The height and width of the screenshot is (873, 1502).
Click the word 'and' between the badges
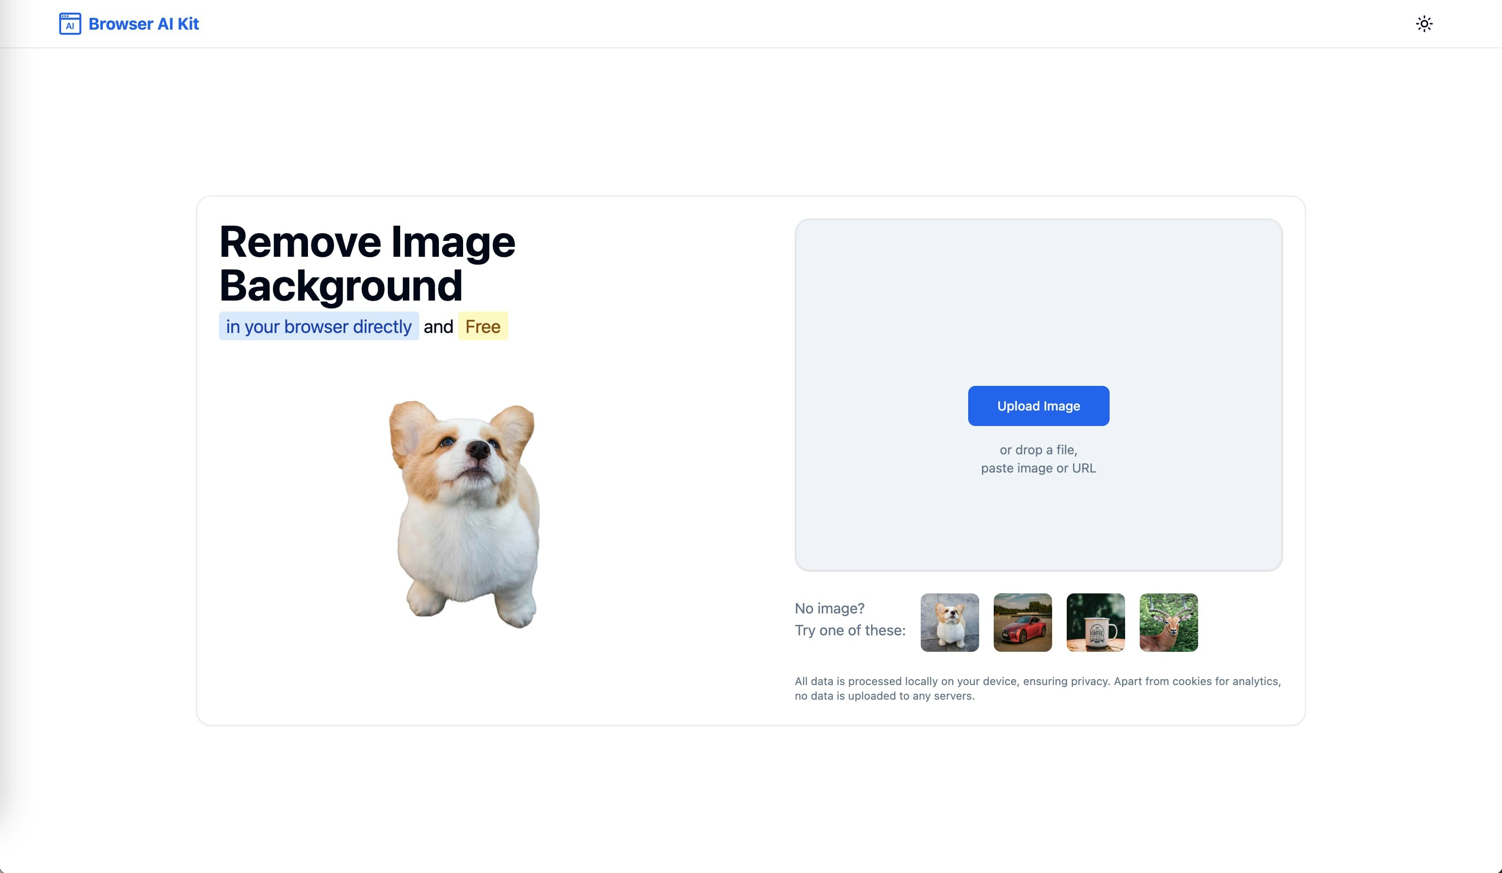438,327
